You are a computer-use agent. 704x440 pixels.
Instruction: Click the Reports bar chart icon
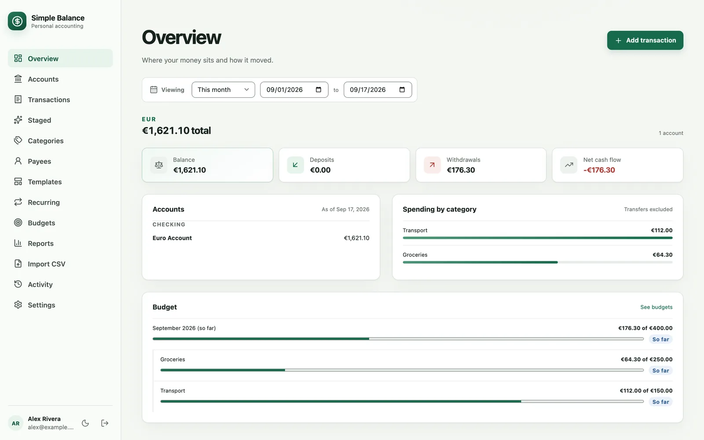point(18,243)
